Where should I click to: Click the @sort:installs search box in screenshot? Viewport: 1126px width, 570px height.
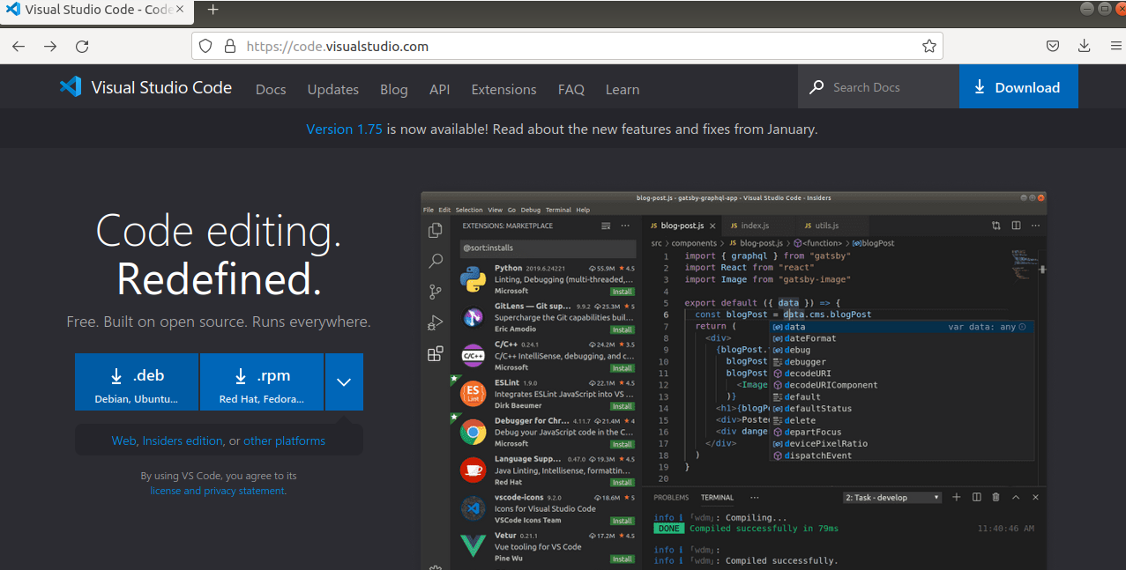(x=547, y=248)
